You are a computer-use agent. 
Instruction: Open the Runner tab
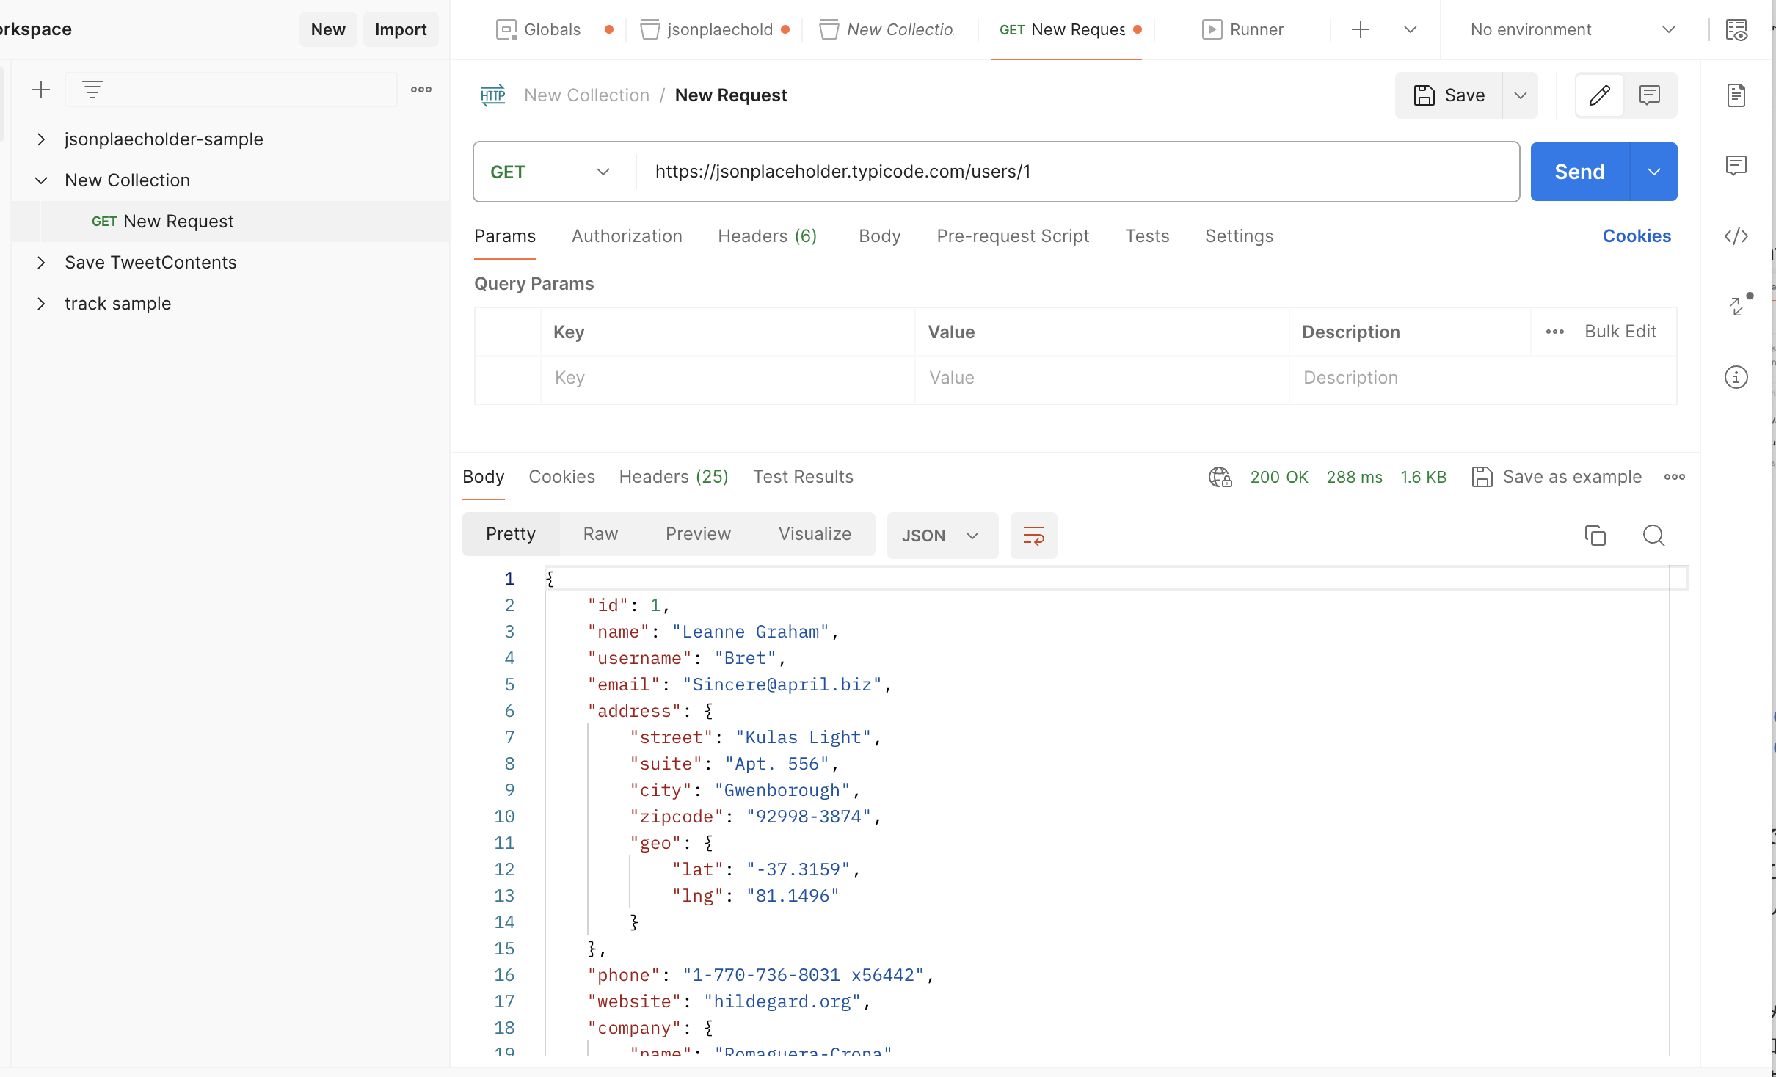[1243, 29]
